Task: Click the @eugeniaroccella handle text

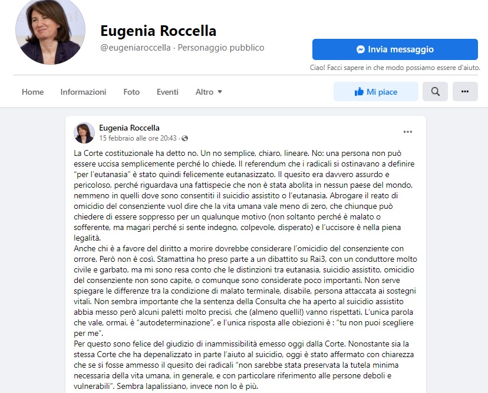Action: pos(136,48)
